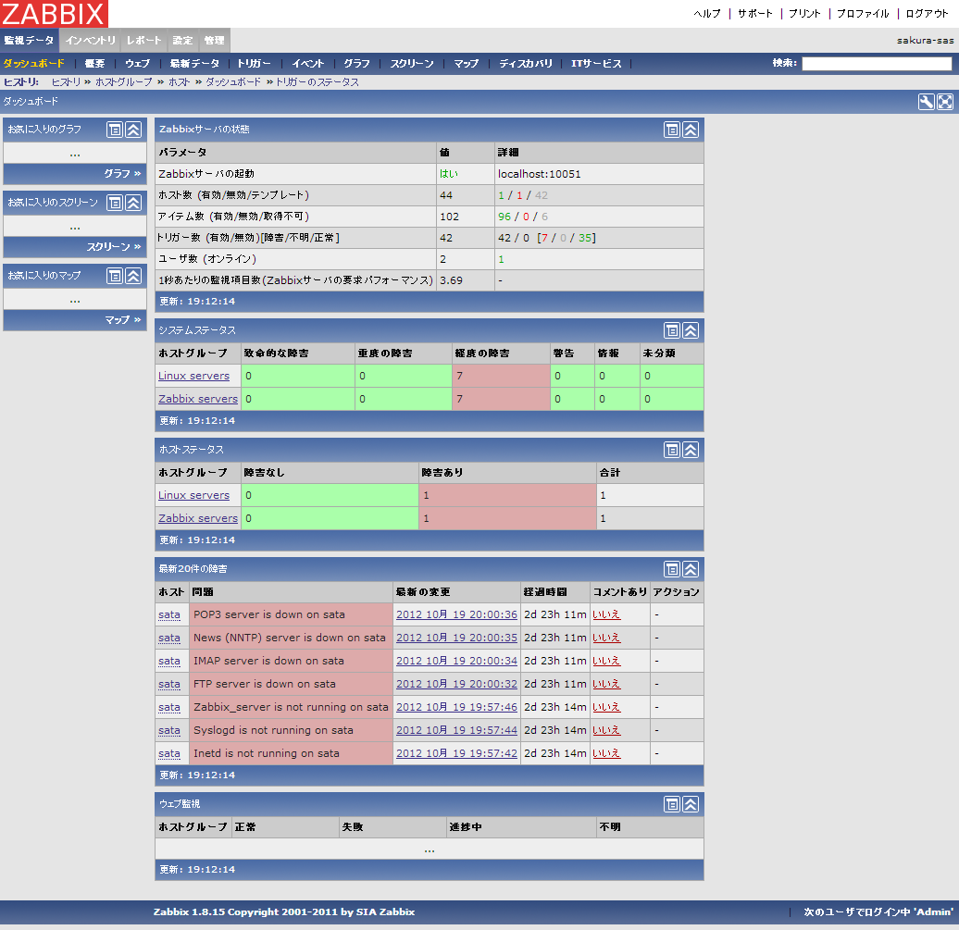Screen dimensions: 959x930
Task: Open menu icon of お気に入りのグラフ widget
Action: [x=115, y=130]
